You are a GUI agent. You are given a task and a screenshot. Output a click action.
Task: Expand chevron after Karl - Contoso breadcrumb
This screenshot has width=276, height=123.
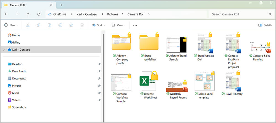[102, 14]
